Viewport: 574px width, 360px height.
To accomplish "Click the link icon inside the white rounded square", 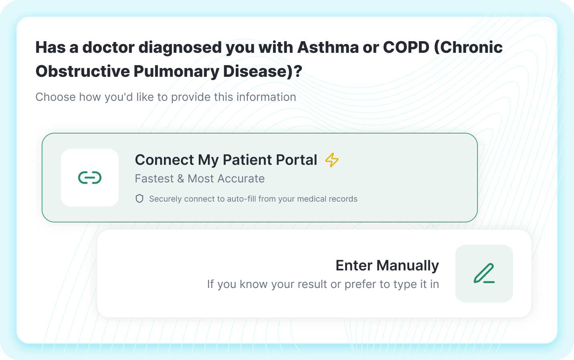I will click(x=90, y=177).
